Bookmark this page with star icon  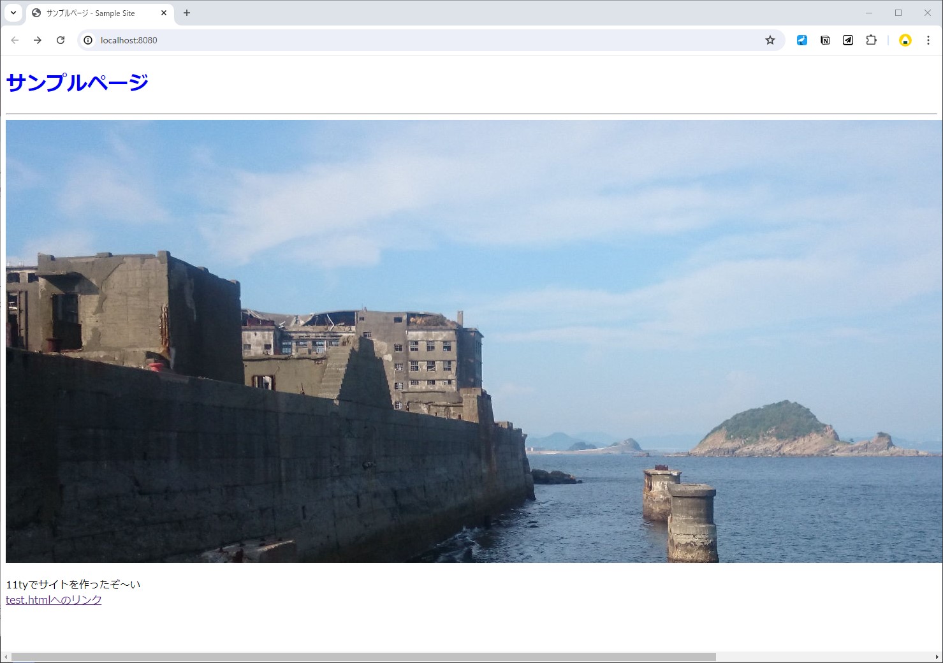click(770, 40)
